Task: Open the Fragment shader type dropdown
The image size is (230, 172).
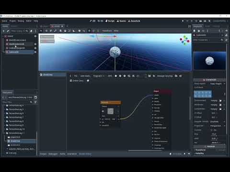Action: click(99, 76)
